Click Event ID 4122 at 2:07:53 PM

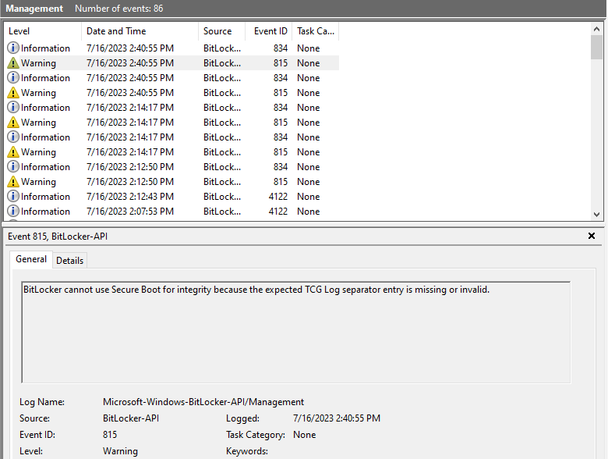[x=278, y=212]
